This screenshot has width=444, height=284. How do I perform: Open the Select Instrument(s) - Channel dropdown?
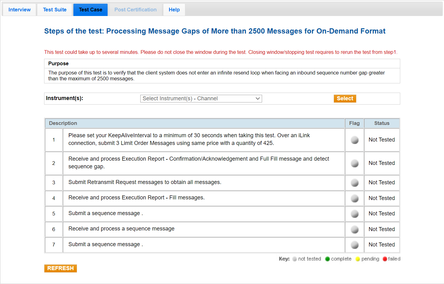click(x=201, y=98)
